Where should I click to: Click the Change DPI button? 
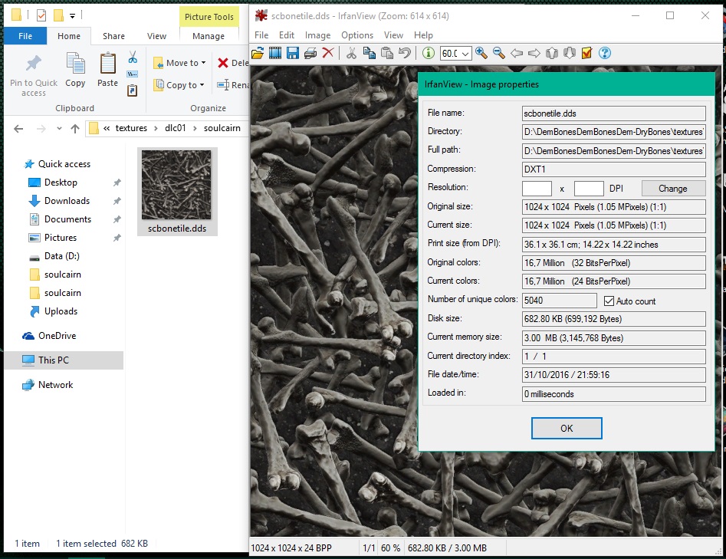click(672, 189)
